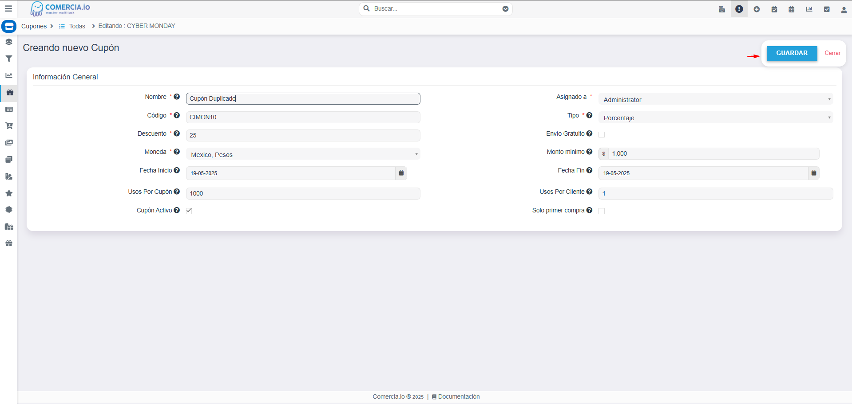Open the cash register icon in top bar
852x404 pixels.
coord(722,9)
